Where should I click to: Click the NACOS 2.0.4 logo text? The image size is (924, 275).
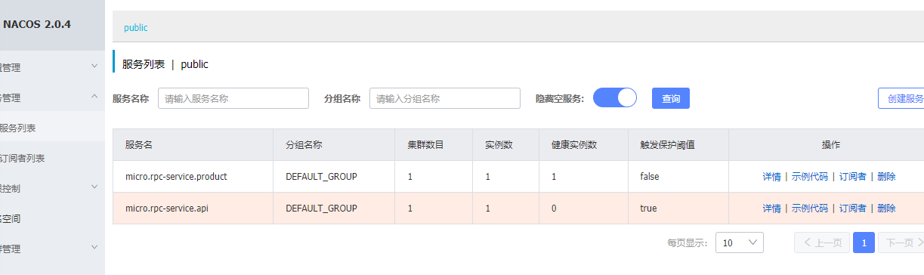coord(36,24)
